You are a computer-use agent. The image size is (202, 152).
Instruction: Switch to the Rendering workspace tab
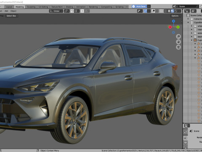(93, 7)
